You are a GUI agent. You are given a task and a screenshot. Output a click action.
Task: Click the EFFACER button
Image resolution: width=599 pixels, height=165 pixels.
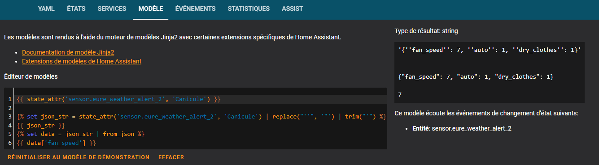[x=171, y=157]
